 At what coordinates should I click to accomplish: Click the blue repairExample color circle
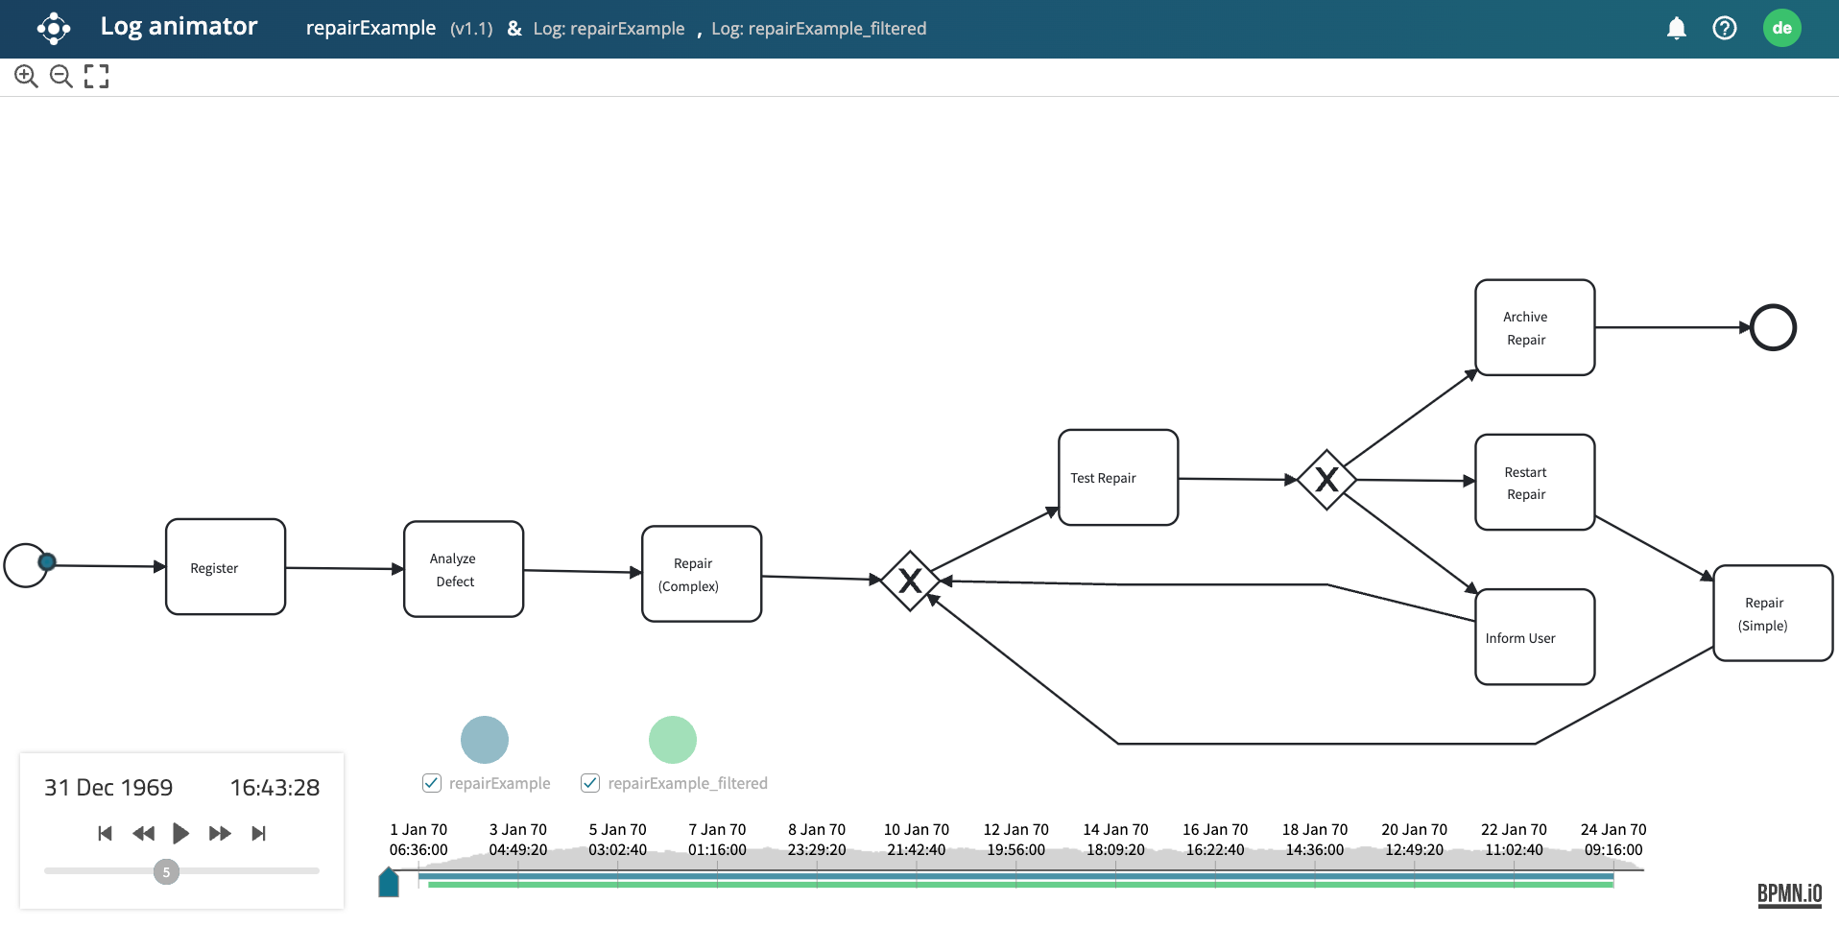pyautogui.click(x=485, y=740)
